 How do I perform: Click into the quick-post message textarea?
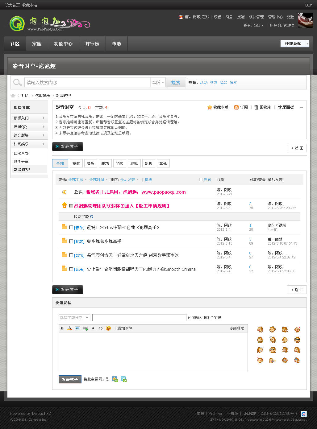click(x=153, y=352)
